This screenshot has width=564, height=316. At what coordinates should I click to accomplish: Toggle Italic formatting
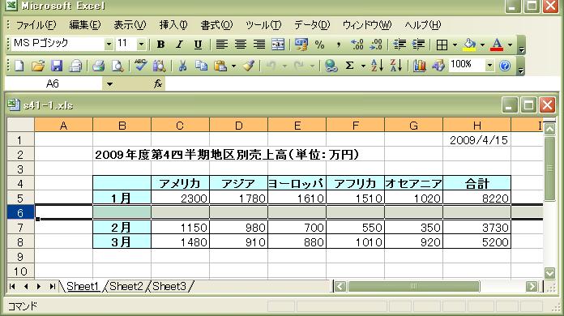(x=179, y=45)
